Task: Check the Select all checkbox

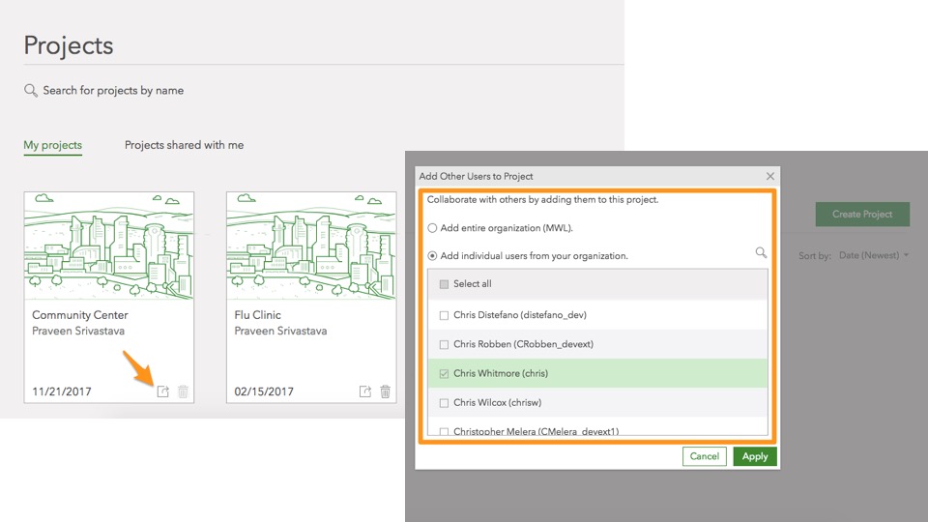Action: [444, 284]
